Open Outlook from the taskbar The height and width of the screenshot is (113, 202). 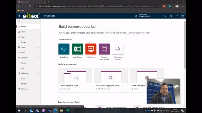[x=31, y=110]
